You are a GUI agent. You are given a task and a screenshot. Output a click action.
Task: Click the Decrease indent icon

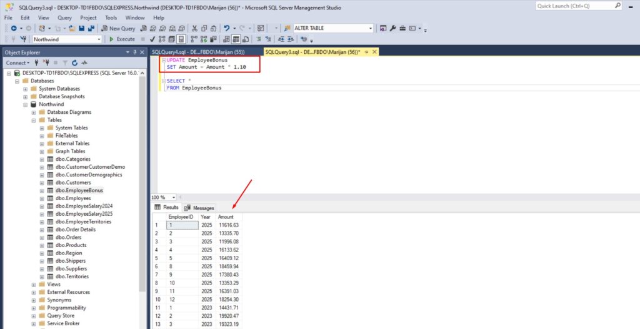click(281, 39)
